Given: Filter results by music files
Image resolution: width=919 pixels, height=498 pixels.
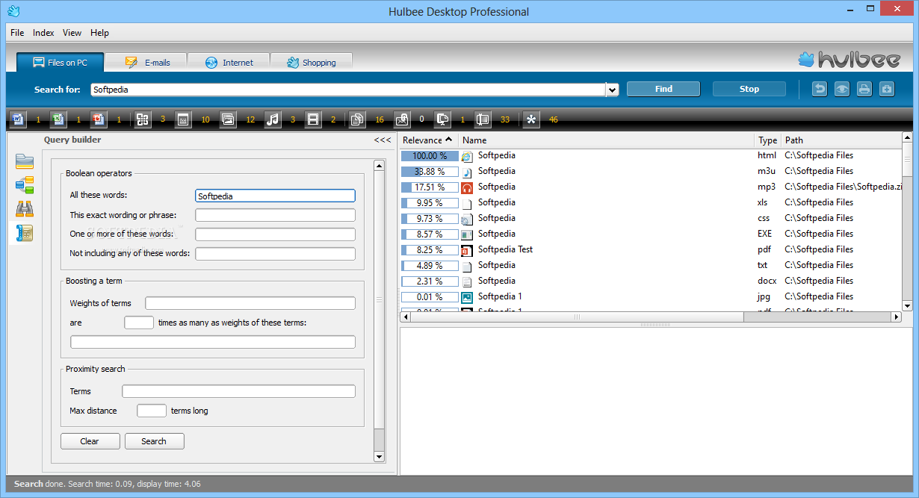Looking at the screenshot, I should pyautogui.click(x=273, y=119).
